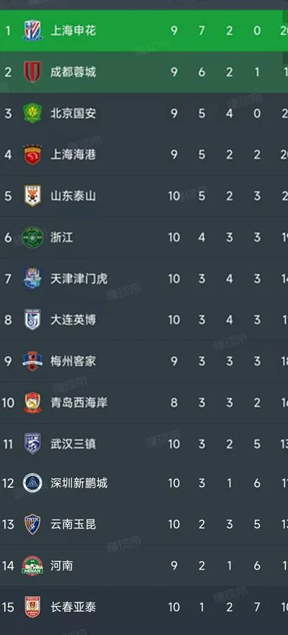This screenshot has height=635, width=288.
Task: Click the Beijing Guoan green badge
Action: (x=32, y=113)
